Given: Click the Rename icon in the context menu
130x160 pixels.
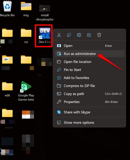Looking at the screenshot, I should (79, 35).
